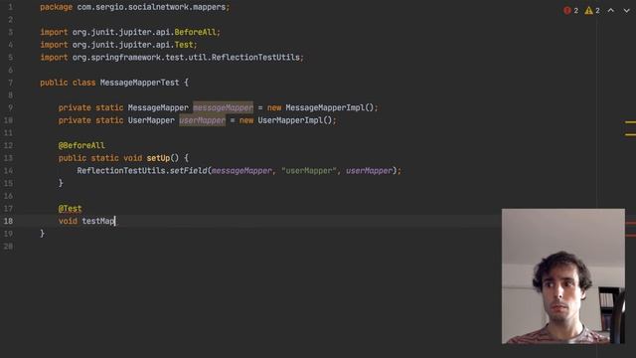The image size is (636, 358).
Task: Click the @BeforeAll annotation
Action: click(81, 145)
